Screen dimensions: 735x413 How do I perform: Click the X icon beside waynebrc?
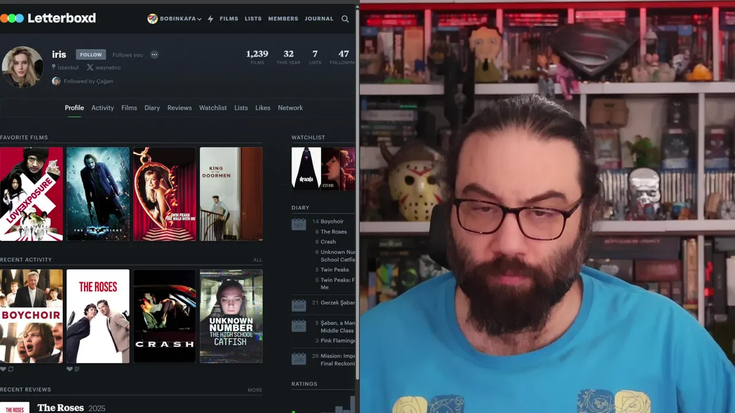click(90, 67)
